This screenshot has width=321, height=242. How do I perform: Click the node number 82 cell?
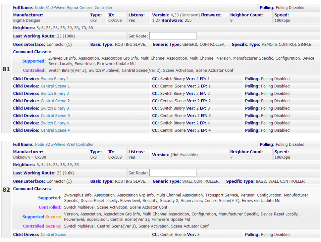(6, 190)
